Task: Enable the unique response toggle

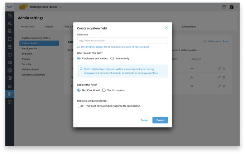Action: click(x=81, y=106)
